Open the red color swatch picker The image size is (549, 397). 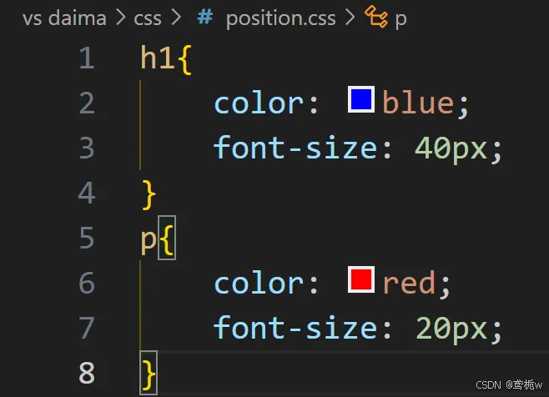pyautogui.click(x=361, y=279)
